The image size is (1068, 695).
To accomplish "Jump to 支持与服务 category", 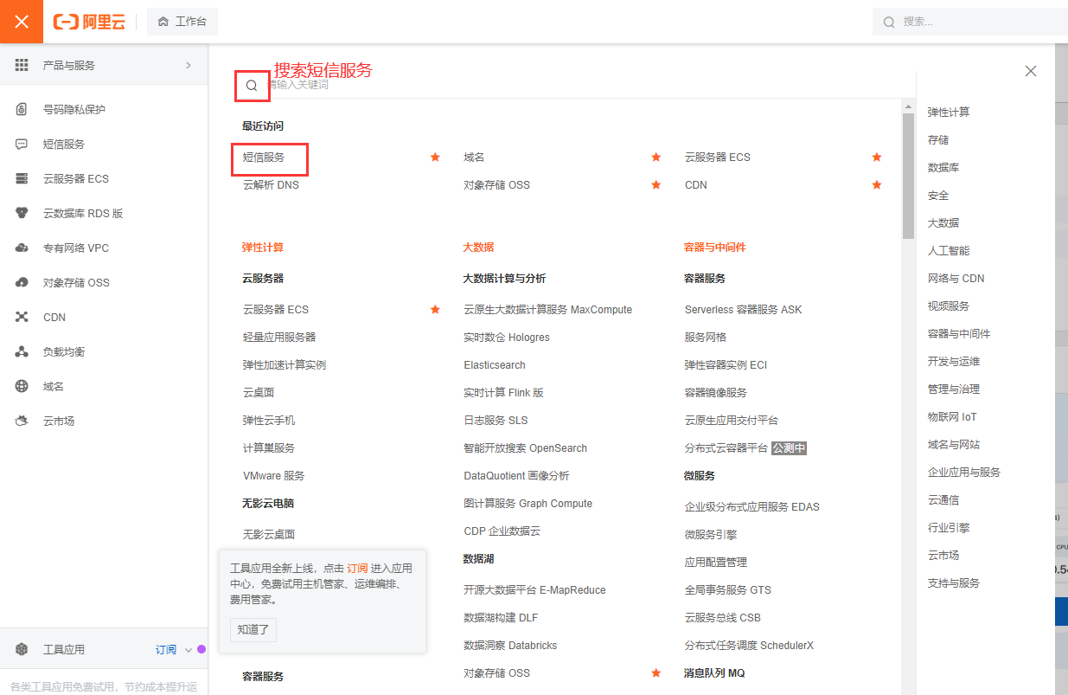I will pos(954,583).
